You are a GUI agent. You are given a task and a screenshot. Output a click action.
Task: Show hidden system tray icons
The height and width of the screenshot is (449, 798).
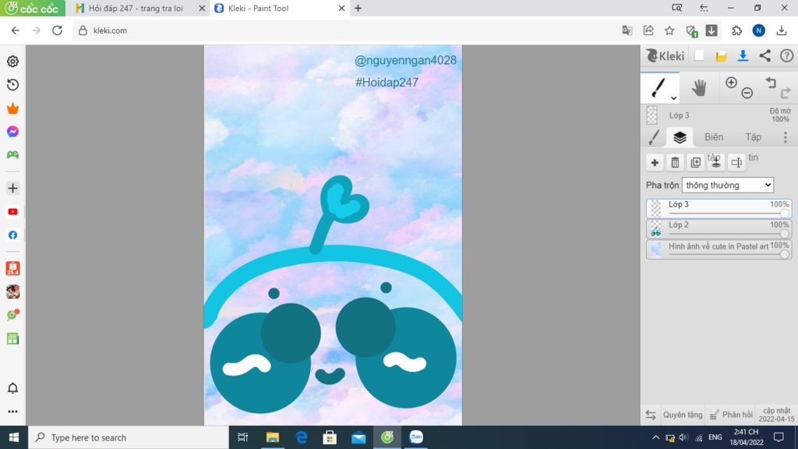[x=655, y=437]
